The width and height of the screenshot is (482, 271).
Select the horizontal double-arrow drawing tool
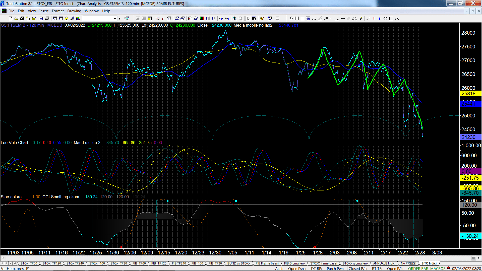[343, 19]
